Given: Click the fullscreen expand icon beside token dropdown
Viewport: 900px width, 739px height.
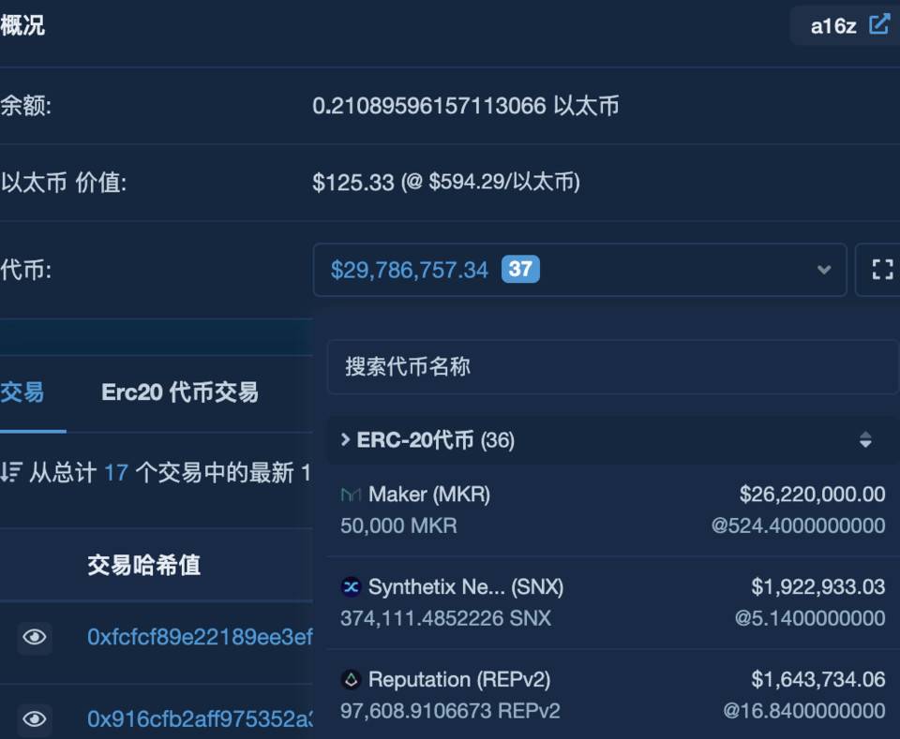Looking at the screenshot, I should [881, 270].
